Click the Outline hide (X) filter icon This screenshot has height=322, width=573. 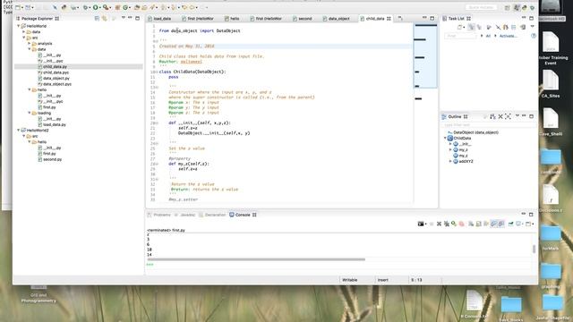(500, 116)
